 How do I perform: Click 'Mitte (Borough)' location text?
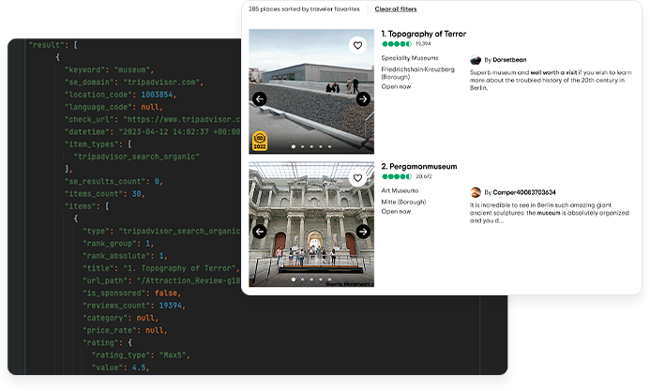[x=403, y=202]
